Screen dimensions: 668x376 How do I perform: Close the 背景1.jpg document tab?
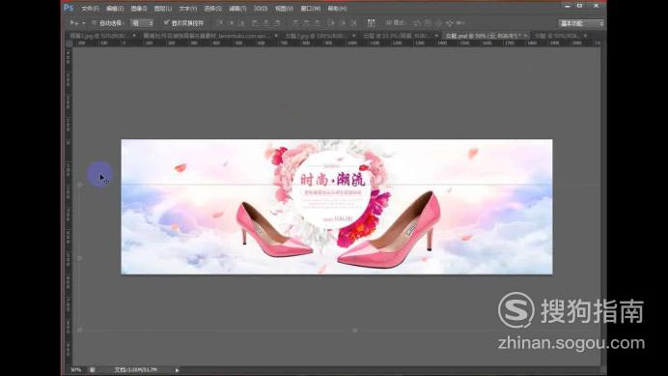[x=134, y=36]
